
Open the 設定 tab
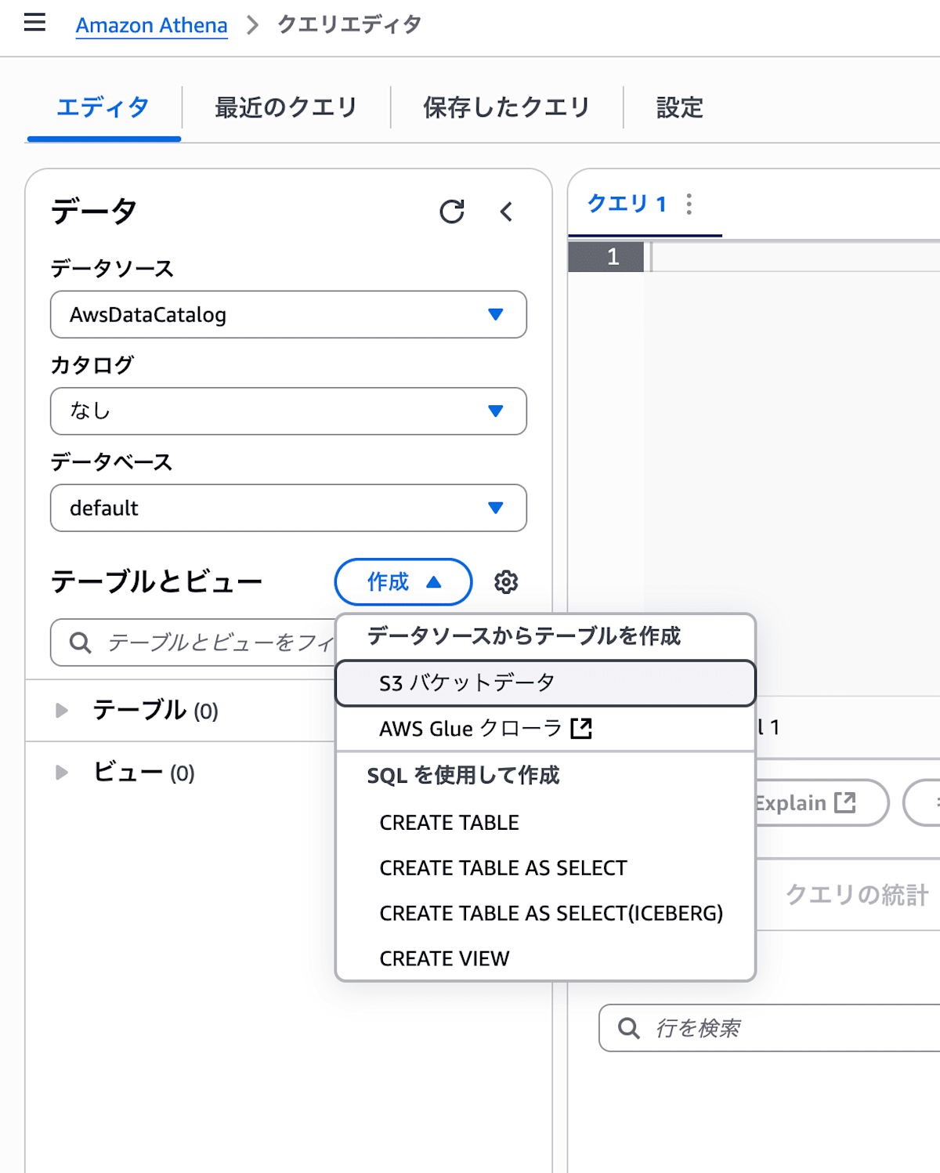(x=680, y=107)
